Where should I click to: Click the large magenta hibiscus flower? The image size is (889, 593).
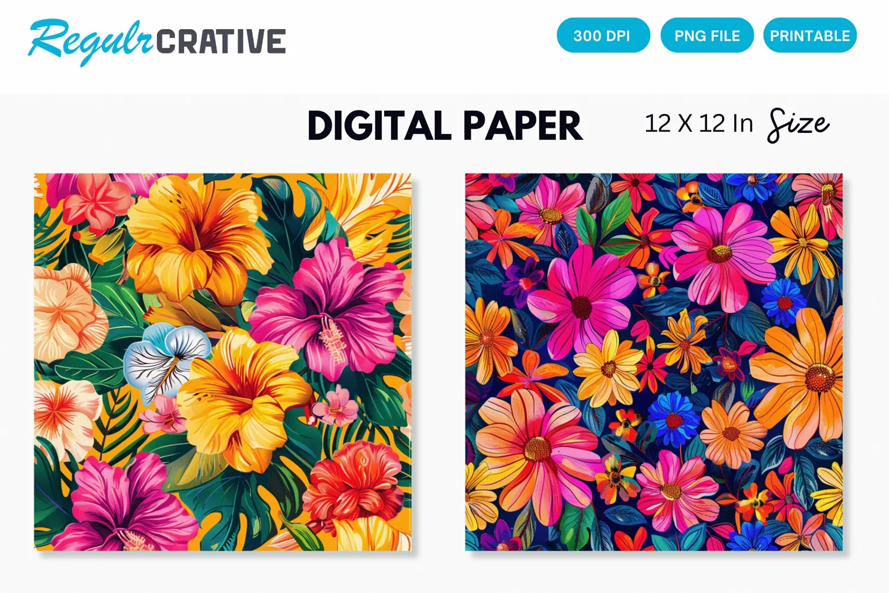click(331, 308)
